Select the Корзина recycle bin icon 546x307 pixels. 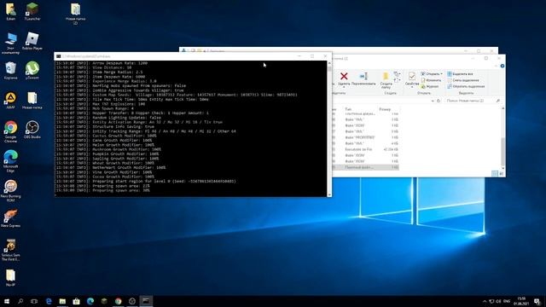coord(10,70)
